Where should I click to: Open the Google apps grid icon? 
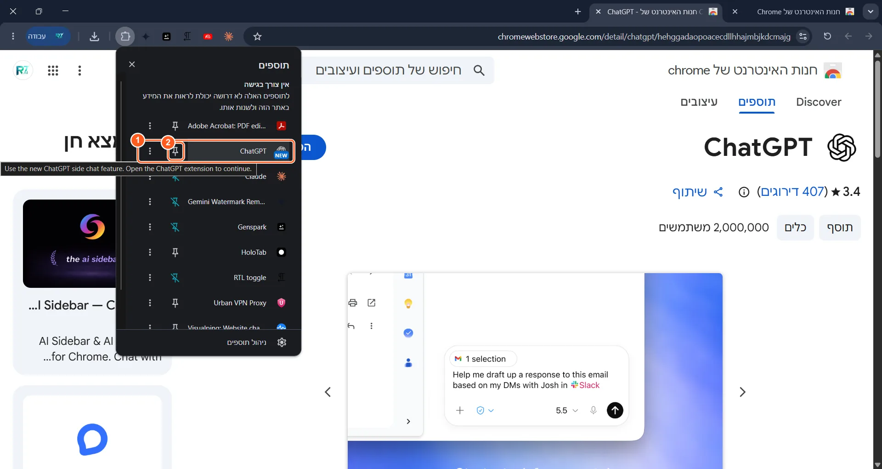pyautogui.click(x=53, y=70)
